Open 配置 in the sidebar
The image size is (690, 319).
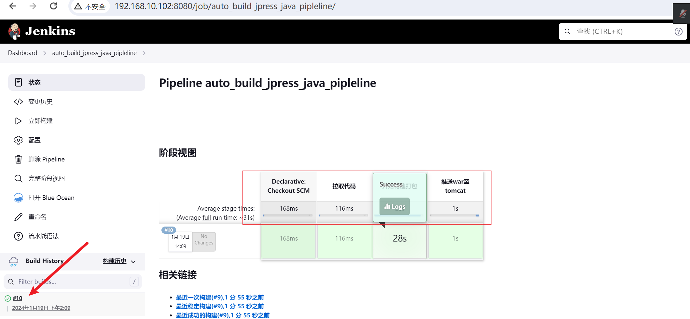coord(34,140)
